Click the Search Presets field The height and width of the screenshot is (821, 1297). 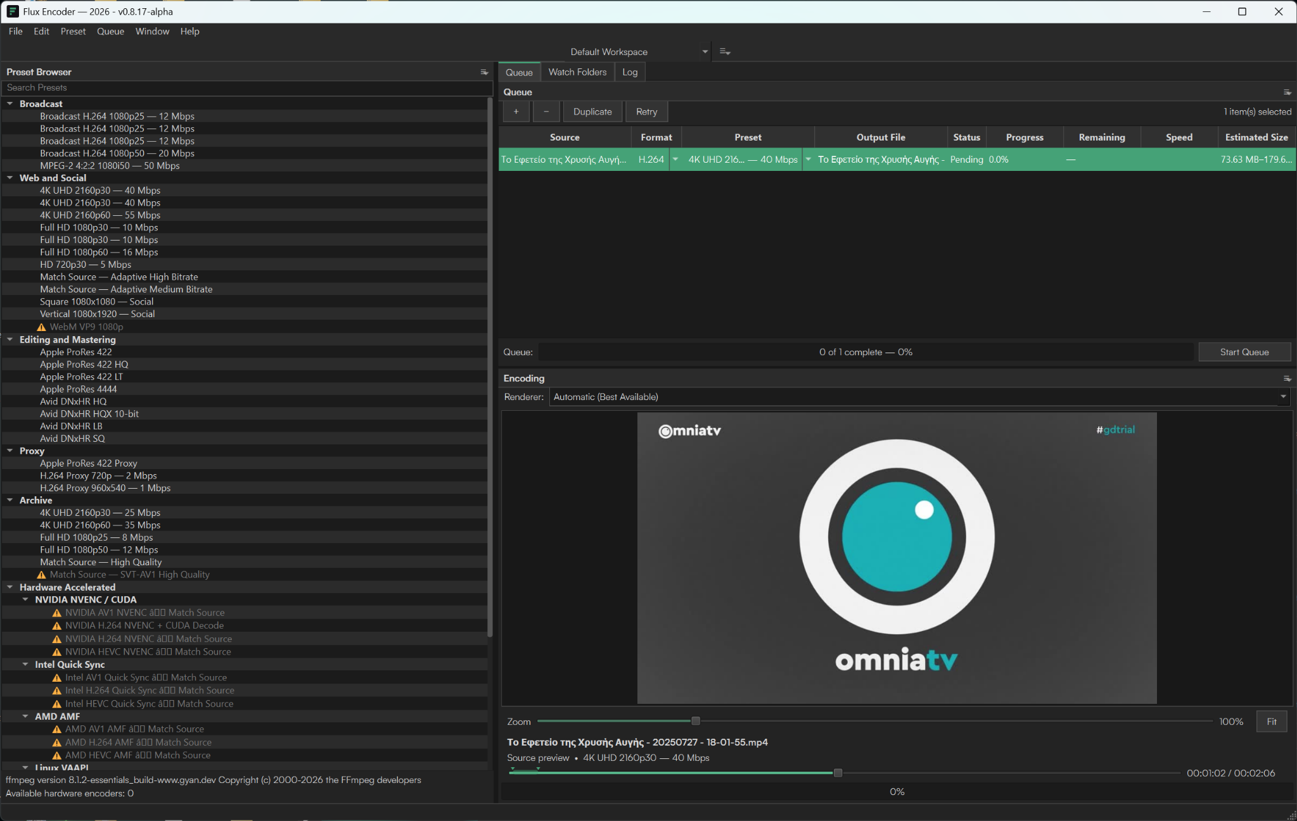[x=247, y=88]
